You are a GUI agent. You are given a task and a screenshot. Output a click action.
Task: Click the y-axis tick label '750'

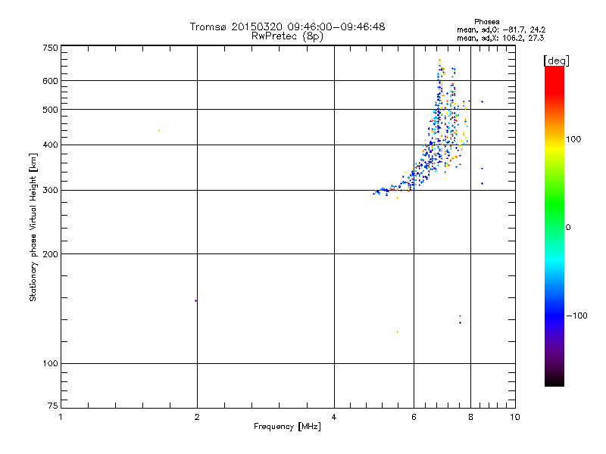[x=50, y=48]
